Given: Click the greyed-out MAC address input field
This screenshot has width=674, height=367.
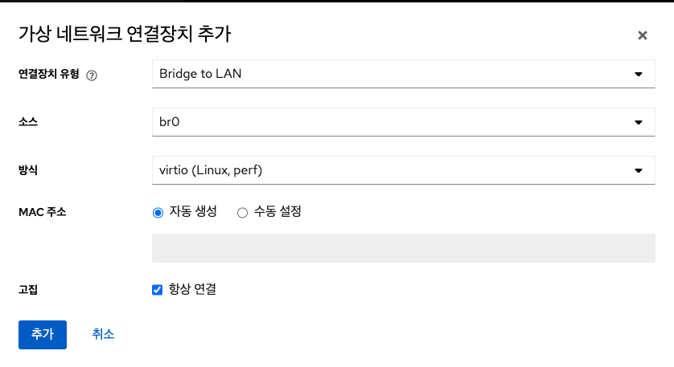Looking at the screenshot, I should pos(403,248).
